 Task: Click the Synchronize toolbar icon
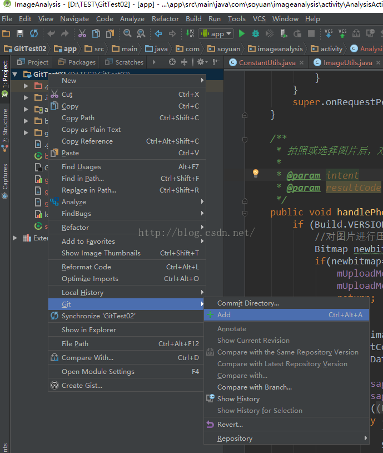(34, 33)
